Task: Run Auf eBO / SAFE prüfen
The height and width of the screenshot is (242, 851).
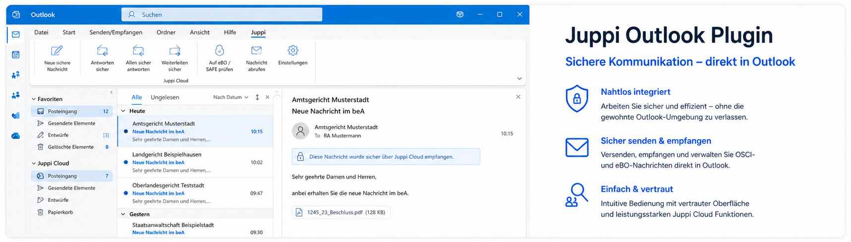Action: click(x=219, y=58)
